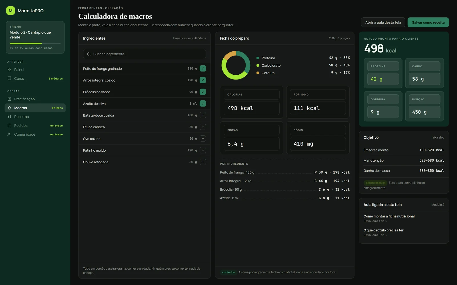The width and height of the screenshot is (457, 285).
Task: Open the Curso menu entry
Action: pyautogui.click(x=35, y=78)
